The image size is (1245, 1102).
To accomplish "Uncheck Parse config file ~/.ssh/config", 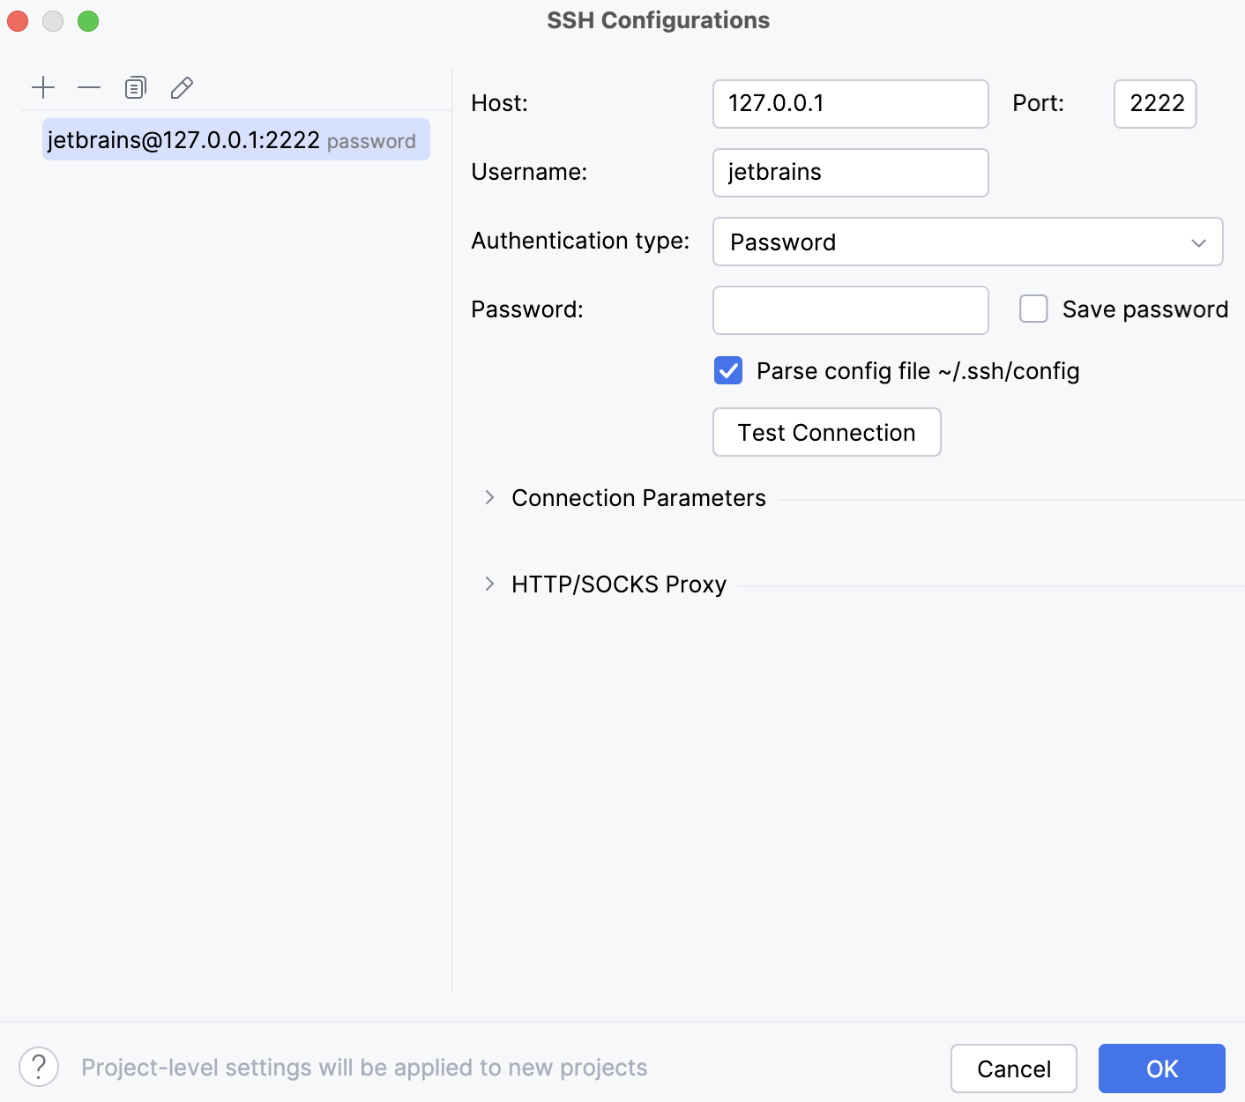I will point(727,370).
